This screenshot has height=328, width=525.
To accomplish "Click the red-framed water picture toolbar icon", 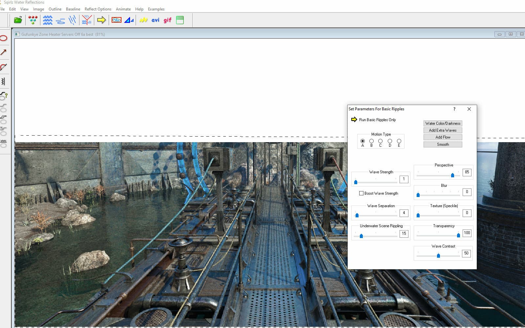I will point(116,20).
